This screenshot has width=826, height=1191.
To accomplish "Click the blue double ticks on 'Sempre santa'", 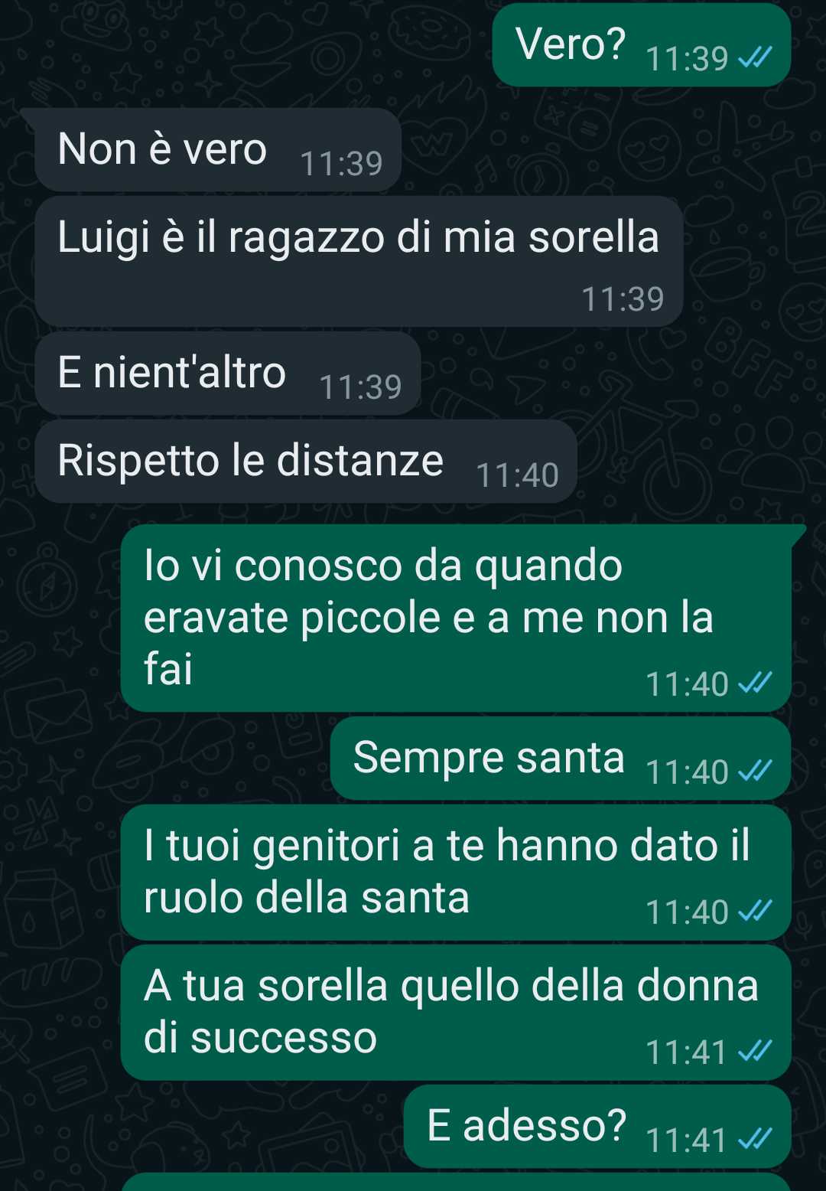I will [755, 772].
